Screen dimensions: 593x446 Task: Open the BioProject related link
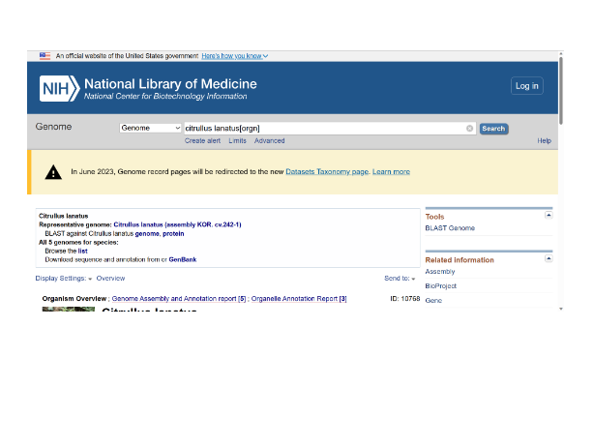click(440, 286)
